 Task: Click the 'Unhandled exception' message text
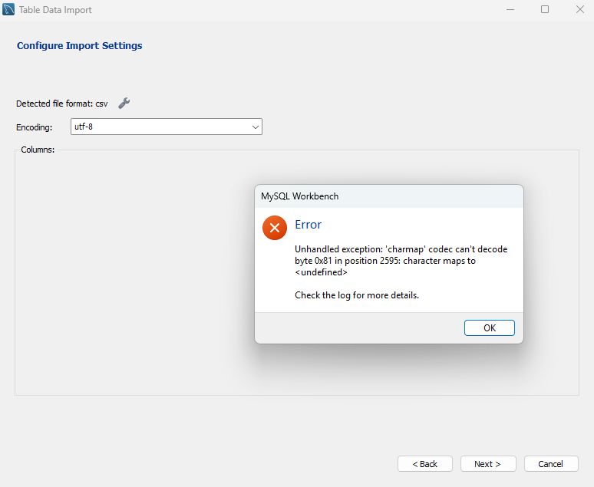(401, 261)
